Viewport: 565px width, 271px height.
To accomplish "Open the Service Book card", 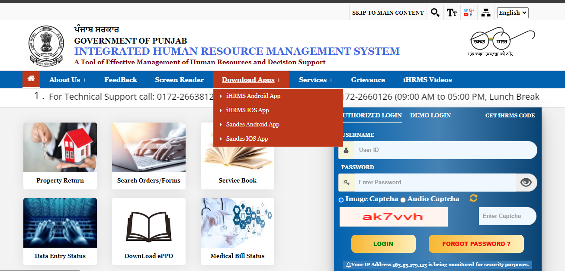I will point(238,168).
